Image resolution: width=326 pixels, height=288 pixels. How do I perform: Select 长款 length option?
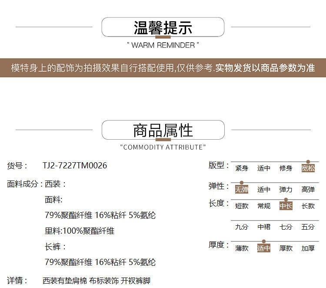308,206
